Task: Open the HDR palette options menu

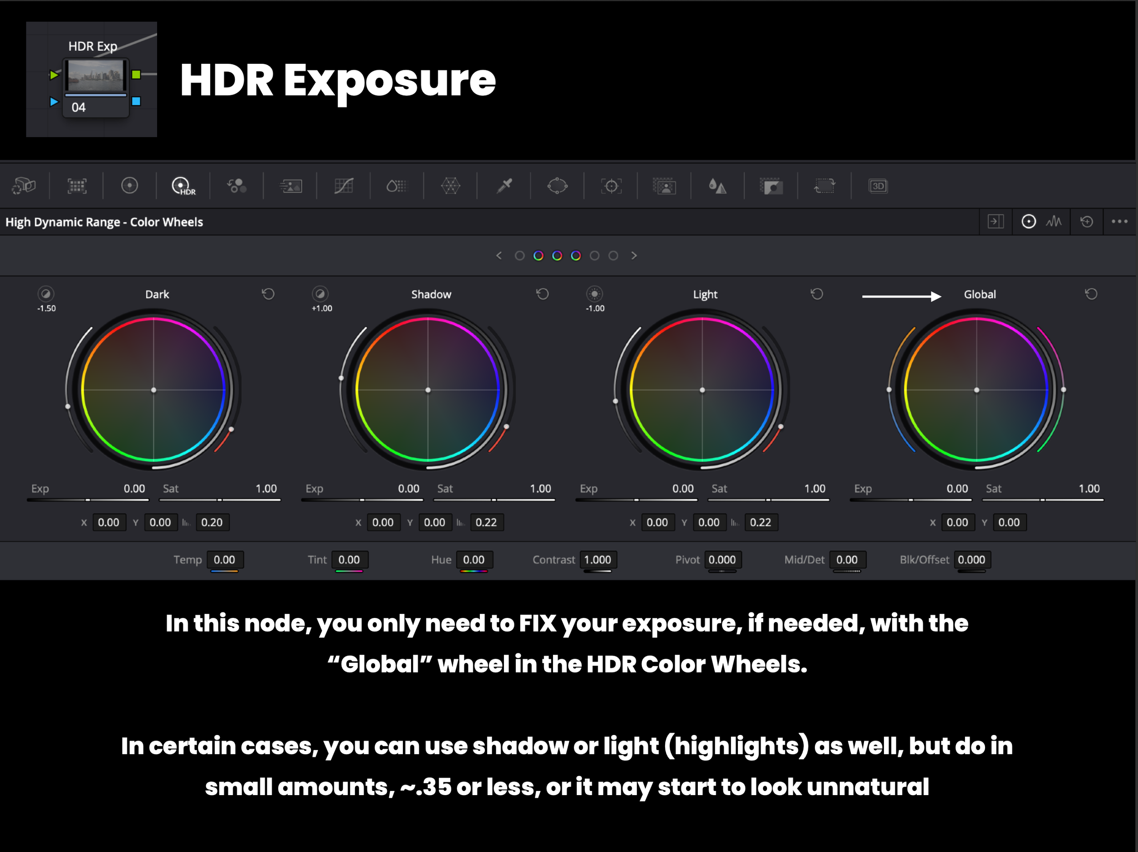Action: (1119, 222)
